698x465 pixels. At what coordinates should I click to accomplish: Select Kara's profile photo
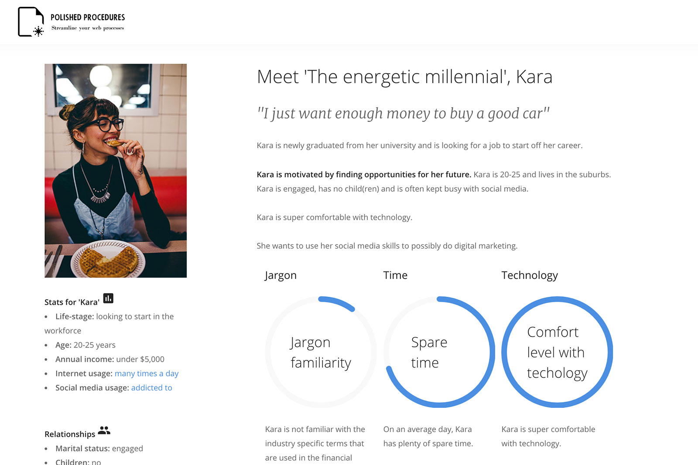[x=115, y=170]
